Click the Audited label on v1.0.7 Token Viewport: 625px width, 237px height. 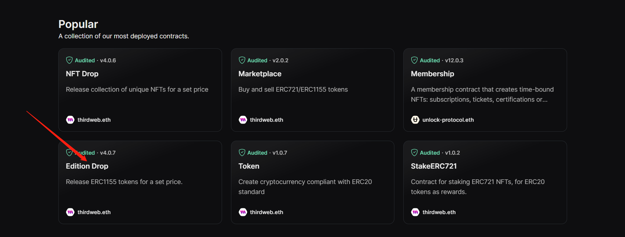coord(257,153)
